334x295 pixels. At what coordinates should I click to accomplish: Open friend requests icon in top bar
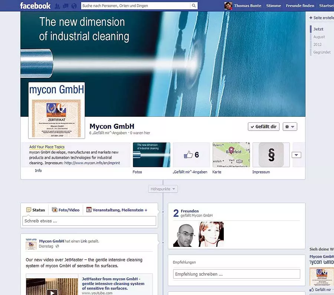tap(57, 6)
